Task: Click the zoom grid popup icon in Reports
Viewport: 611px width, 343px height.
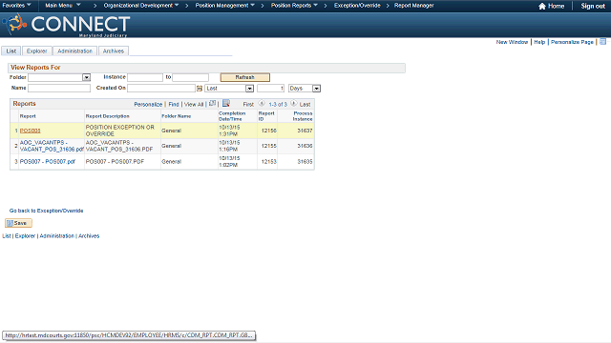Action: point(212,104)
